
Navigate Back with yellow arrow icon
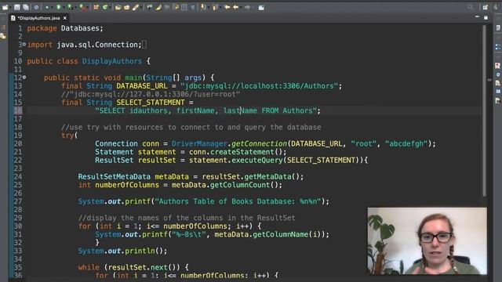tap(236, 7)
